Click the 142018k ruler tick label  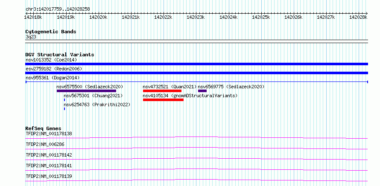[x=33, y=17]
